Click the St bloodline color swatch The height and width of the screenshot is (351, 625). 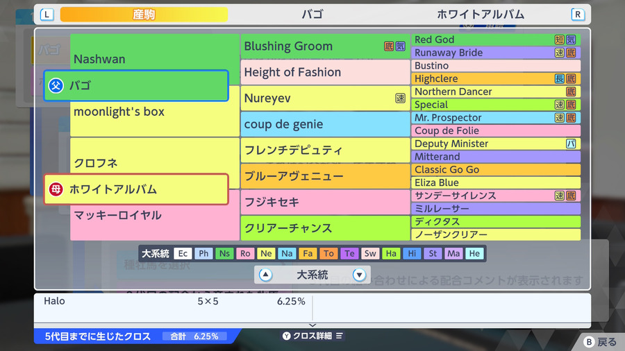coord(433,253)
